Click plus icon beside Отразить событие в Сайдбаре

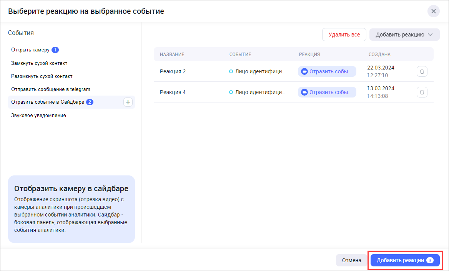[x=128, y=102]
